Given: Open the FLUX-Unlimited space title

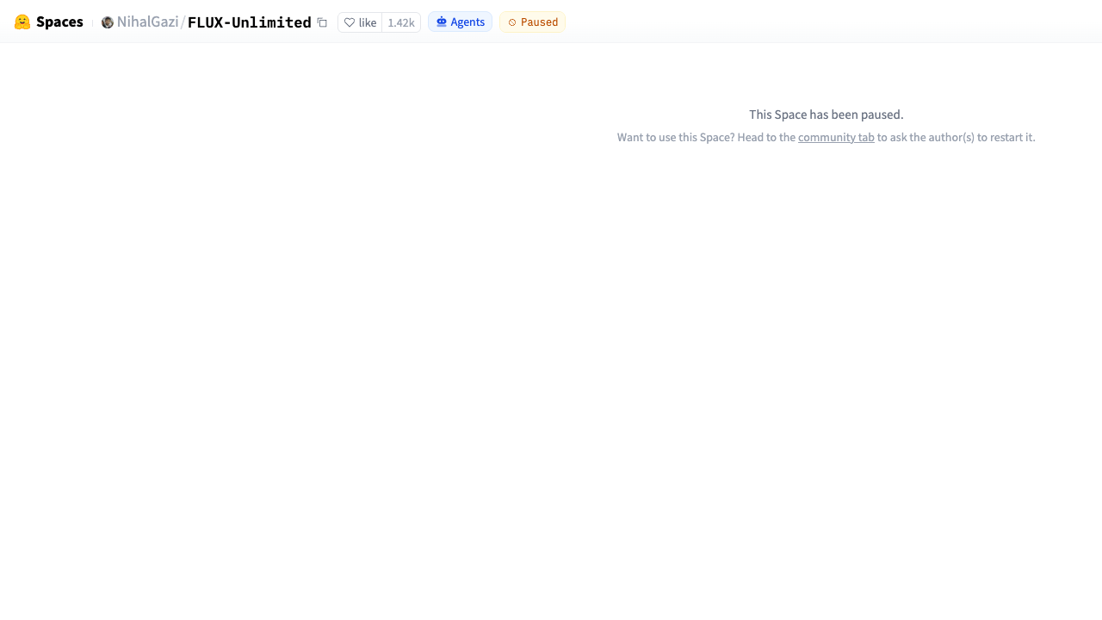Looking at the screenshot, I should tap(250, 22).
